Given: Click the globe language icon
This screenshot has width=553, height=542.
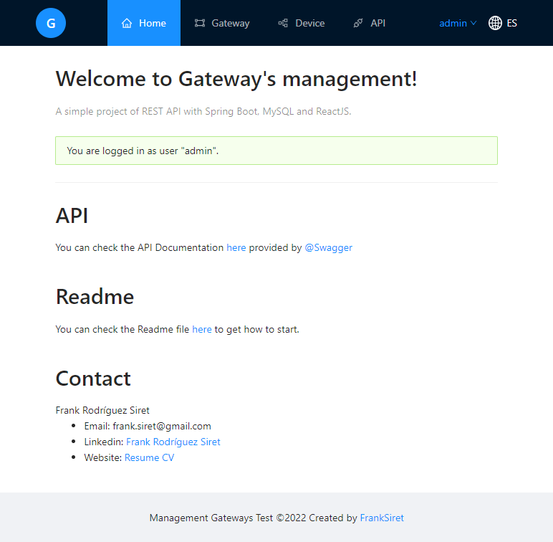Looking at the screenshot, I should pos(495,23).
